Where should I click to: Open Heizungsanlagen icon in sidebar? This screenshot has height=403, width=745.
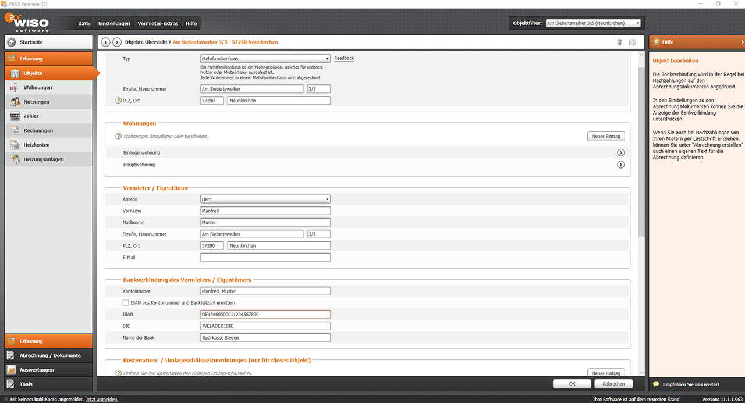pyautogui.click(x=15, y=159)
